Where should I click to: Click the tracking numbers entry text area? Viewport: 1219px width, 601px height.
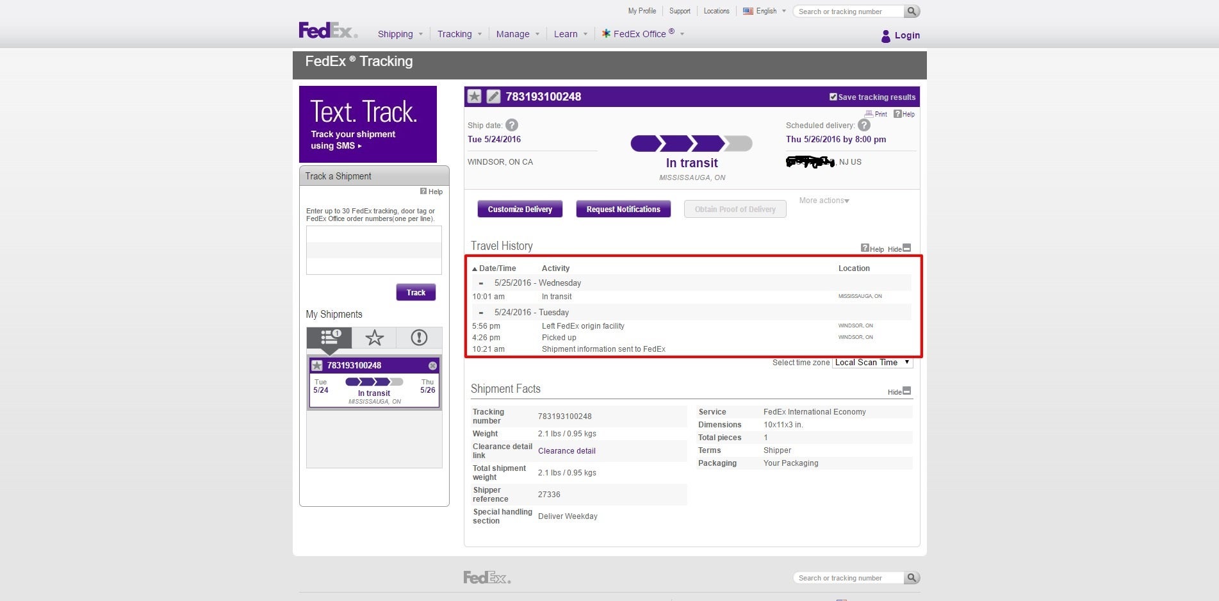click(374, 250)
